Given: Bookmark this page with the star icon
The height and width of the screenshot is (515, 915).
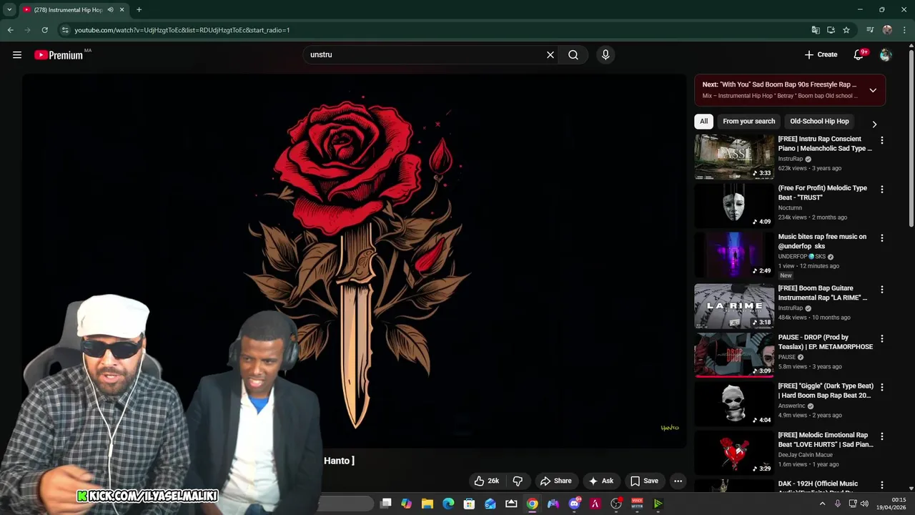Looking at the screenshot, I should (846, 30).
